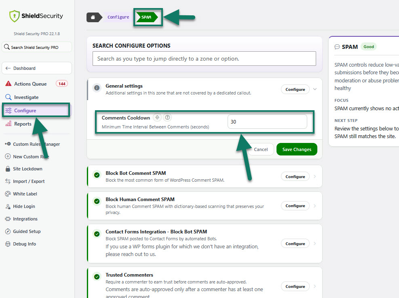
Task: Select the SPAM breadcrumb tab
Action: (147, 17)
